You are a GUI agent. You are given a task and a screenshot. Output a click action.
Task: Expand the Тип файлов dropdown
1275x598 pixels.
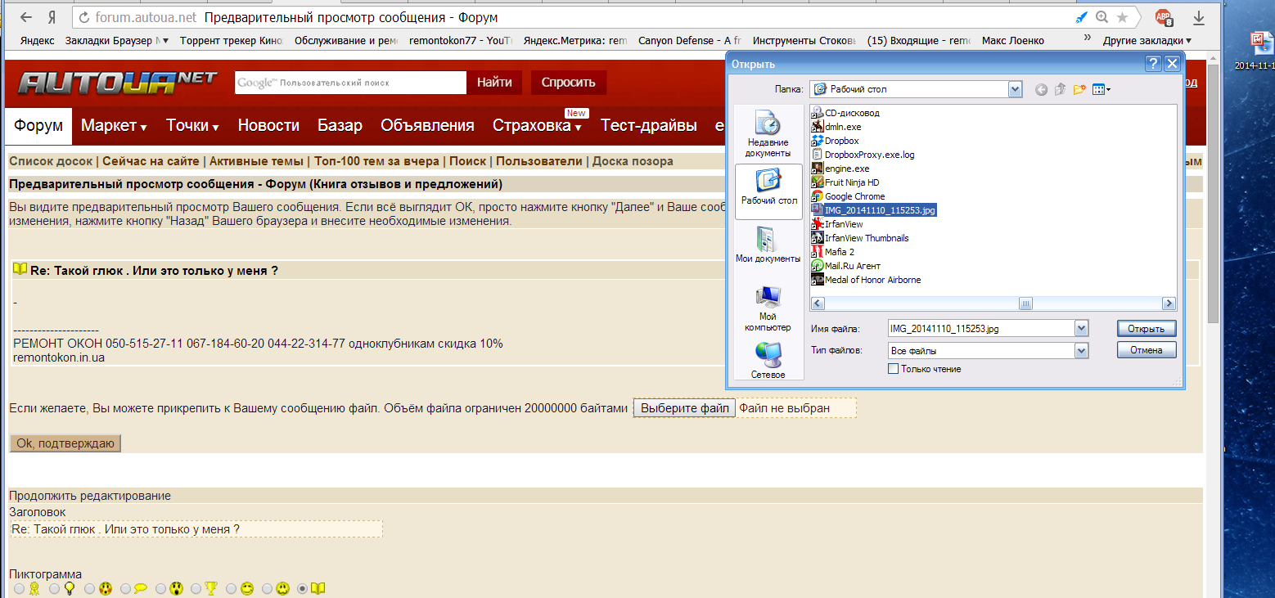(x=1082, y=350)
